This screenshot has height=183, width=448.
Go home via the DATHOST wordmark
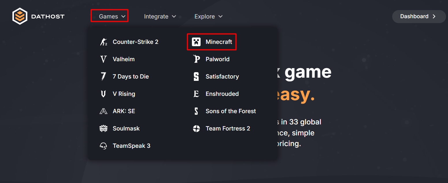tap(48, 17)
